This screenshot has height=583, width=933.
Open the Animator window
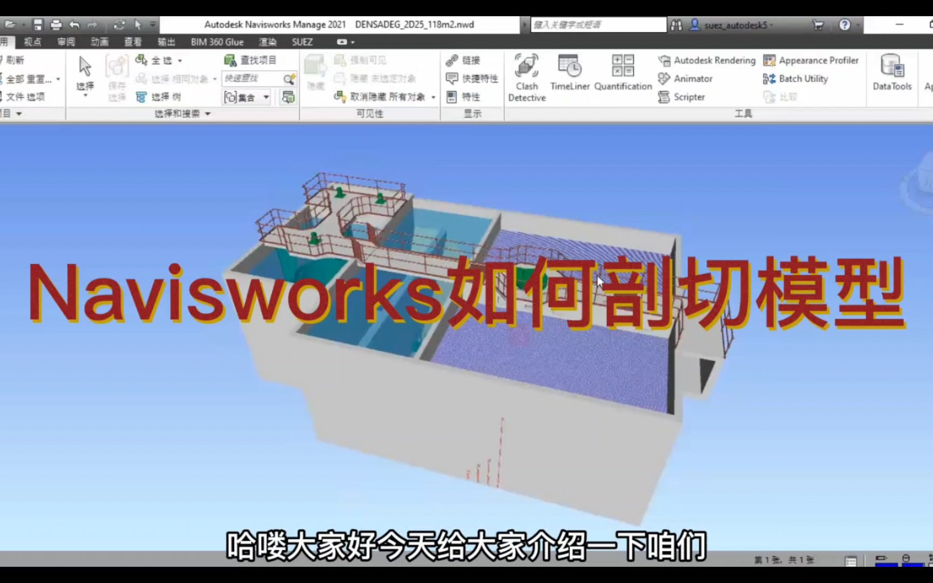click(x=685, y=79)
